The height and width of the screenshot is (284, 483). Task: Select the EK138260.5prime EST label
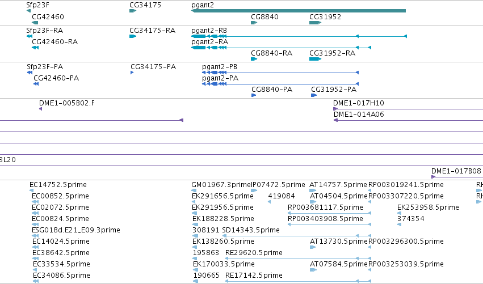point(223,241)
